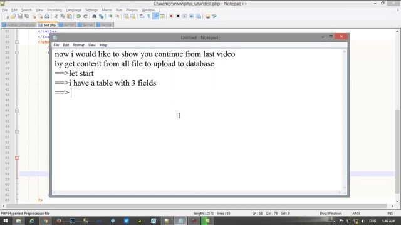The width and height of the screenshot is (401, 225).
Task: Cut the selection with the scissors icon
Action: pos(56,16)
